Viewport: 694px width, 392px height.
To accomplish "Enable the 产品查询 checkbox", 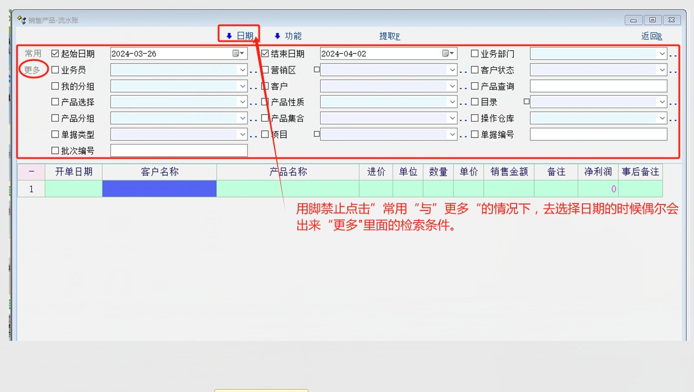I will (x=475, y=86).
